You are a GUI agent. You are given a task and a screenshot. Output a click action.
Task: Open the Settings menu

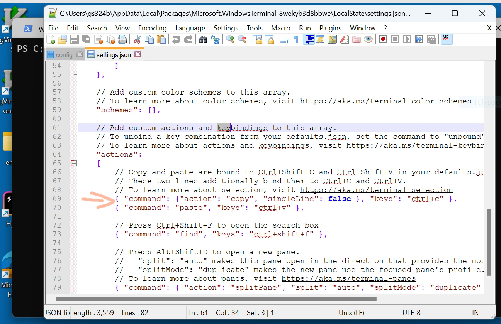[x=226, y=28]
